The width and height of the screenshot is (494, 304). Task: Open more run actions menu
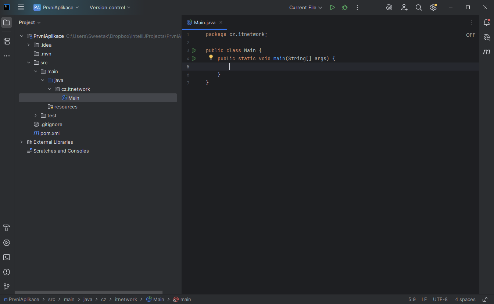click(357, 7)
